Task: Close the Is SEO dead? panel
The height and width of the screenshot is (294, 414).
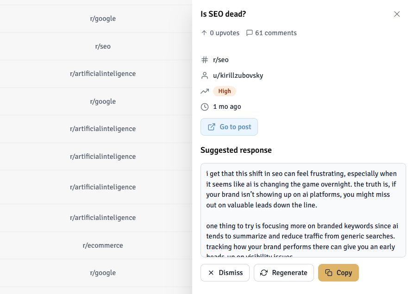Action: [397, 14]
